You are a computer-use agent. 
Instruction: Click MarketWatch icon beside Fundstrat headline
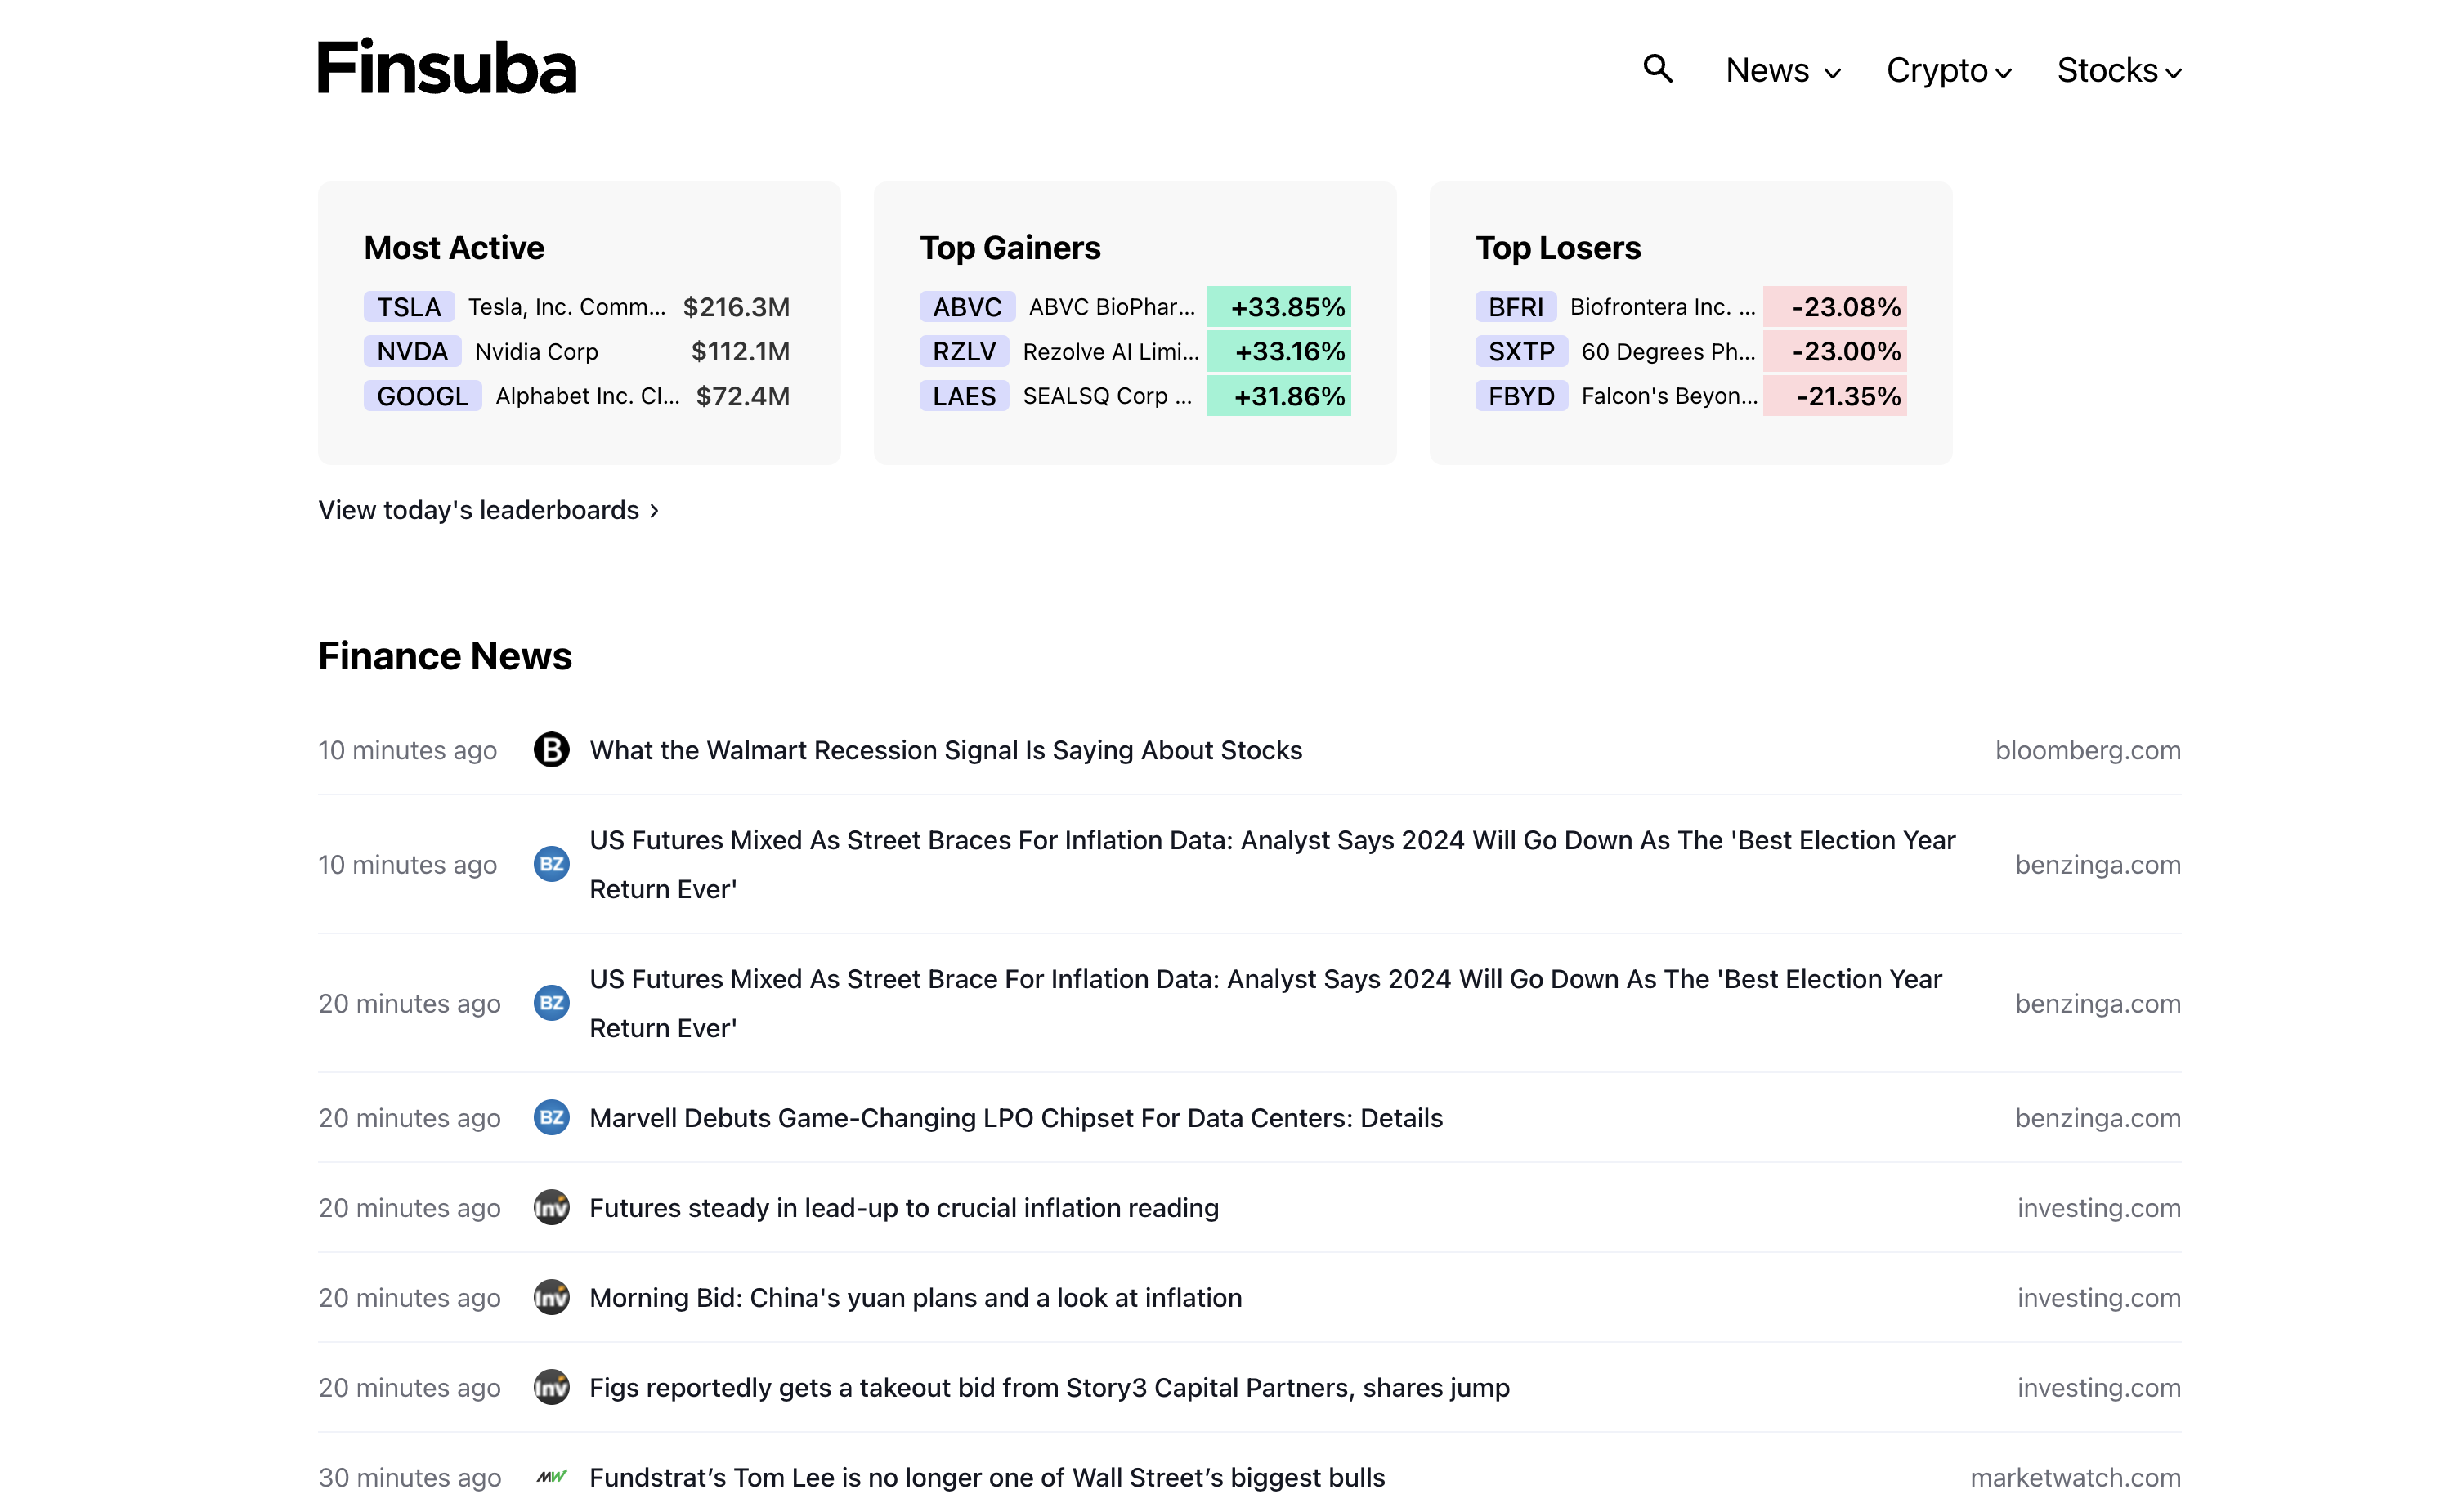tap(551, 1477)
